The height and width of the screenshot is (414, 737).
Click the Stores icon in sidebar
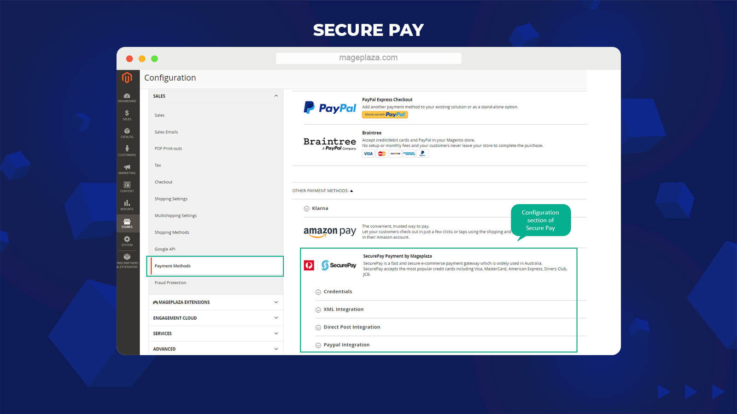coord(127,223)
